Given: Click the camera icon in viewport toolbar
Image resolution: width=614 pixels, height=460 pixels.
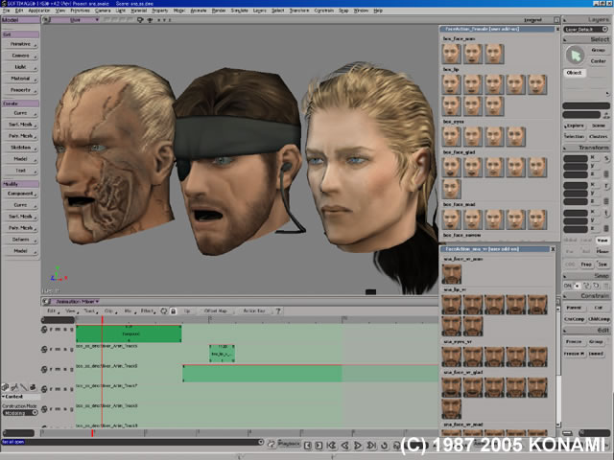Looking at the screenshot, I should tap(140, 19).
